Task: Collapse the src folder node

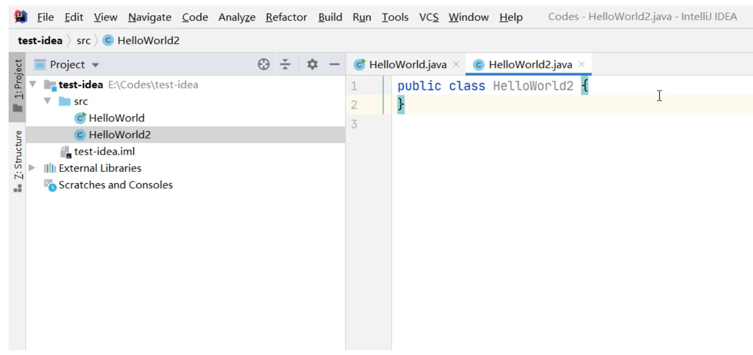Action: (47, 101)
